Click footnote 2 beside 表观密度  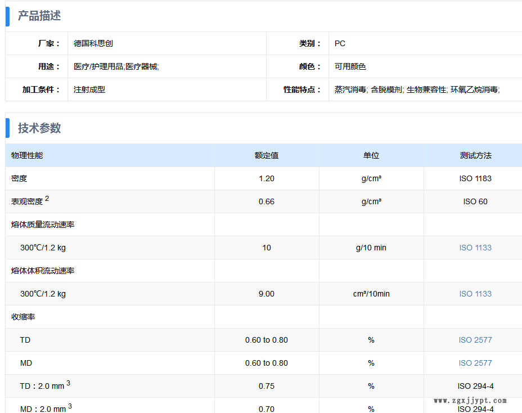point(47,199)
